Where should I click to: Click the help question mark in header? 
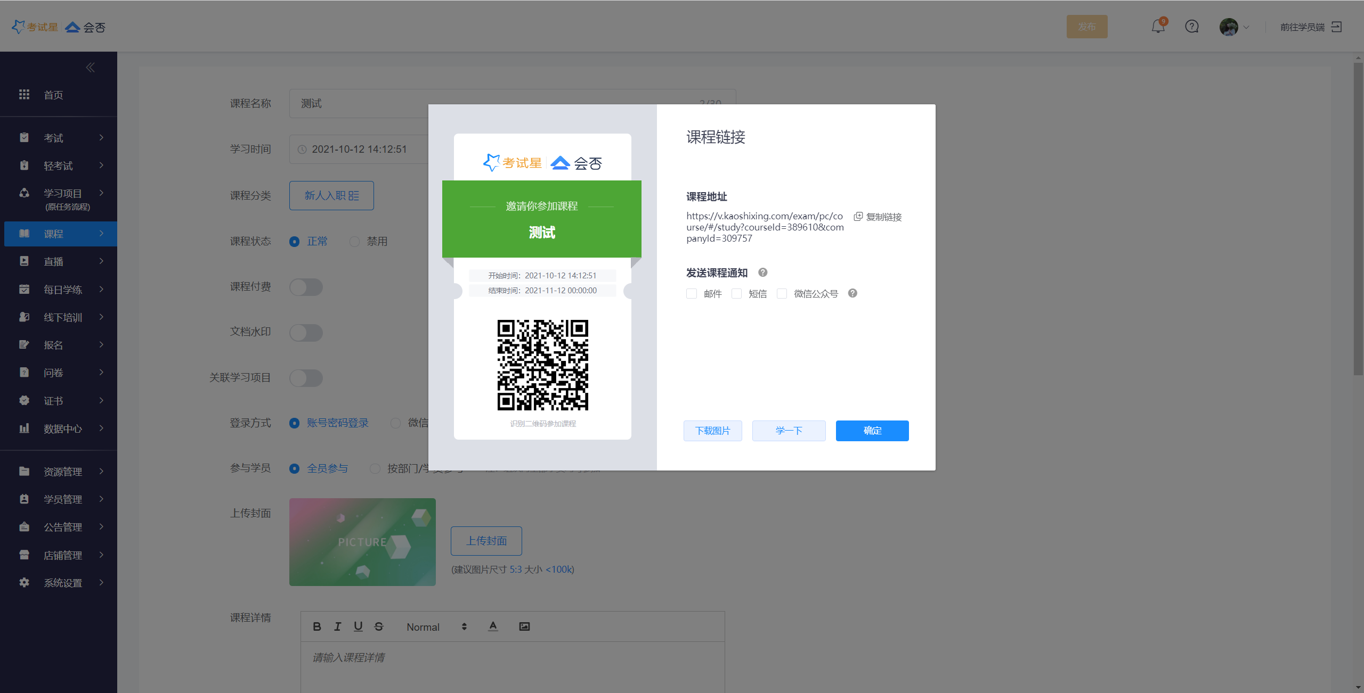1192,27
